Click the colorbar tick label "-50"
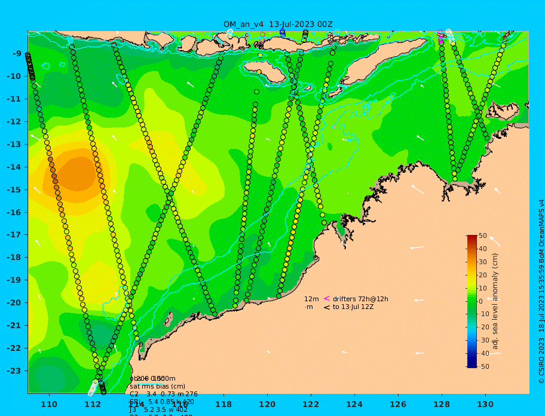This screenshot has width=545, height=416. pyautogui.click(x=484, y=366)
